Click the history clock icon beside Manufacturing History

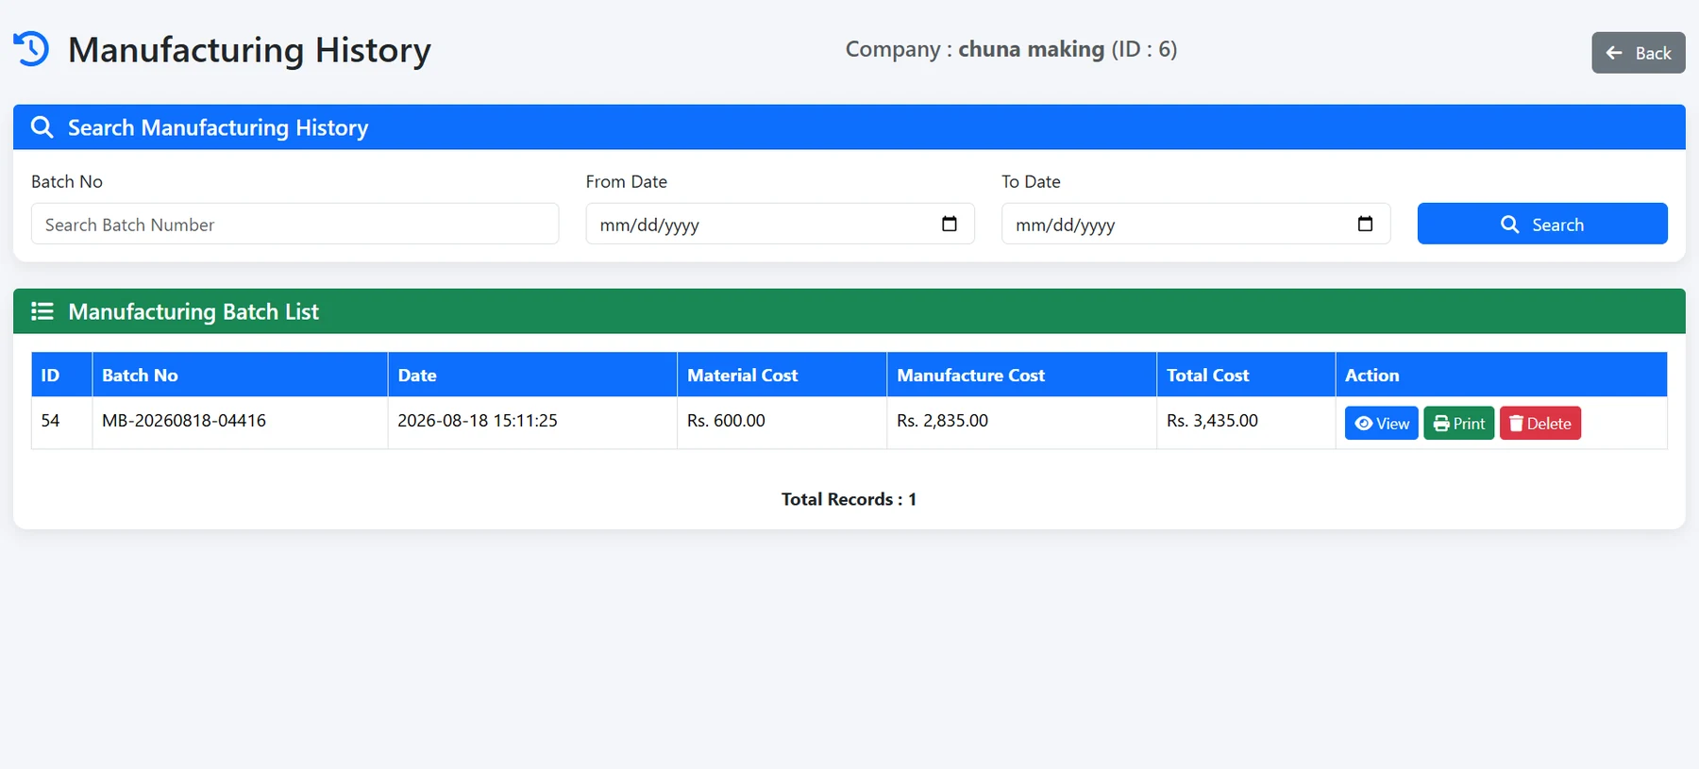(x=31, y=49)
